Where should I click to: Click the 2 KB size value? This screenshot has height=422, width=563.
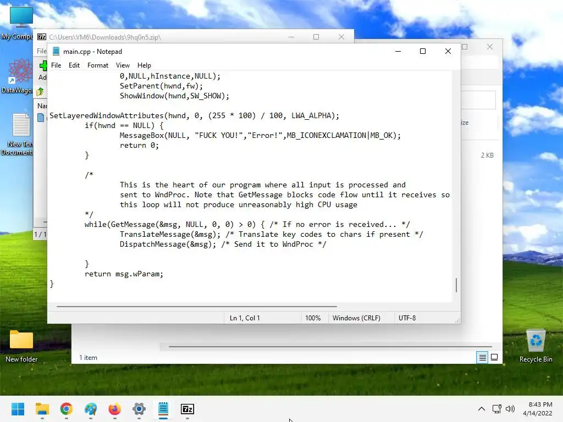tap(487, 156)
